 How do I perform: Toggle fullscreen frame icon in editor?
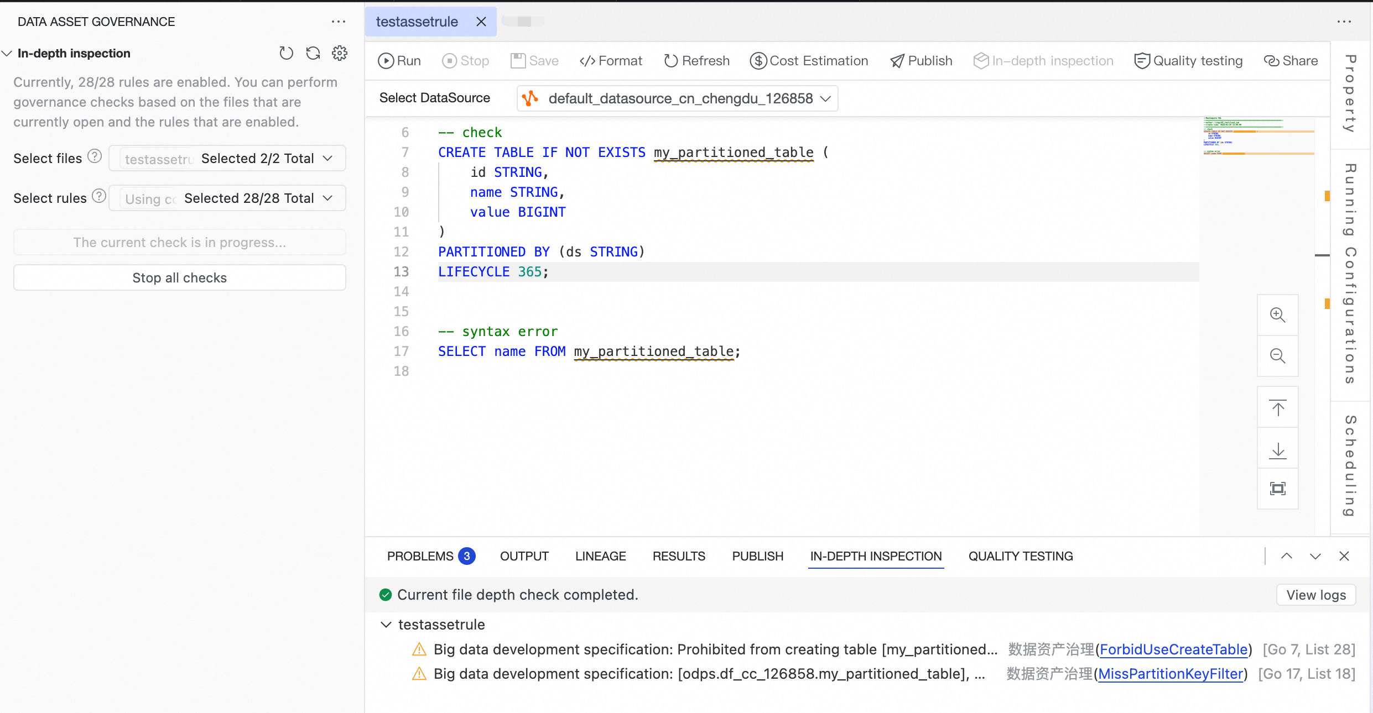[x=1277, y=489]
